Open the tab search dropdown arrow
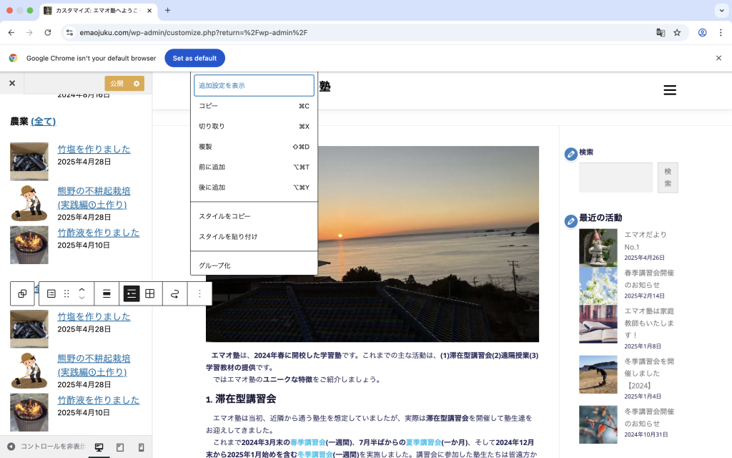The height and width of the screenshot is (458, 732). pos(721,10)
